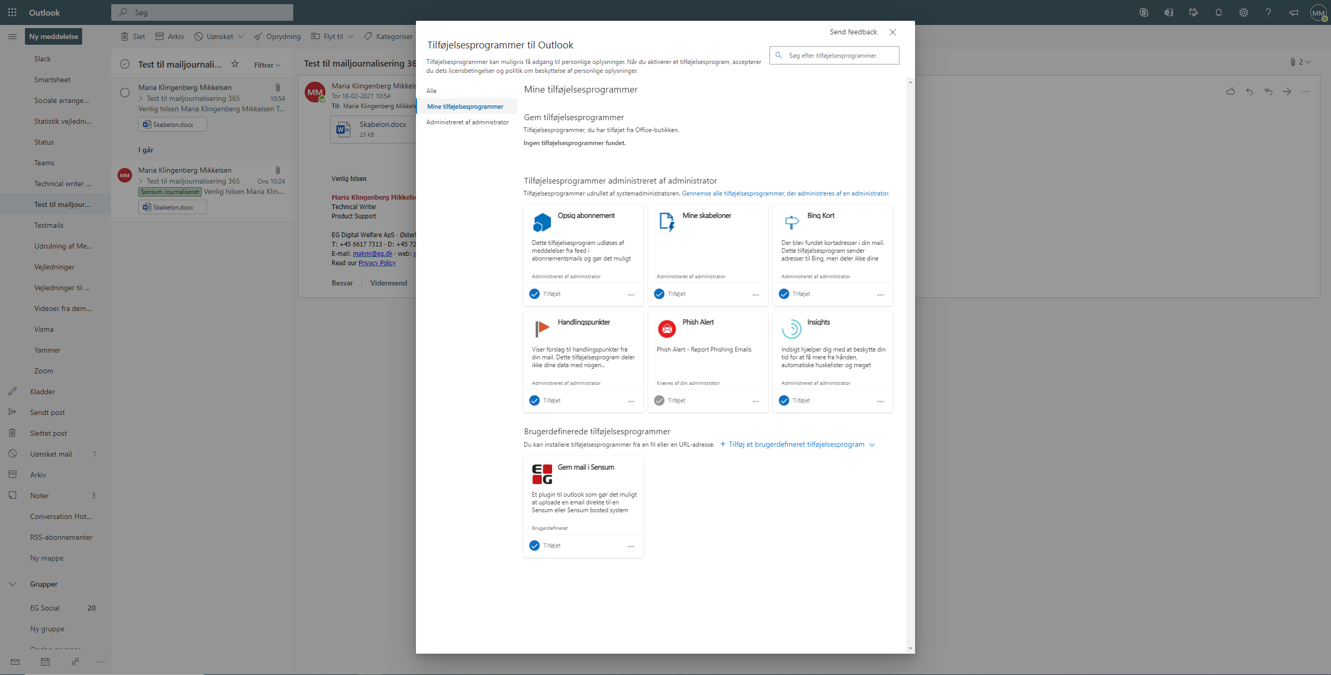The height and width of the screenshot is (675, 1331).
Task: Select Administreret af administrator category
Action: 467,122
